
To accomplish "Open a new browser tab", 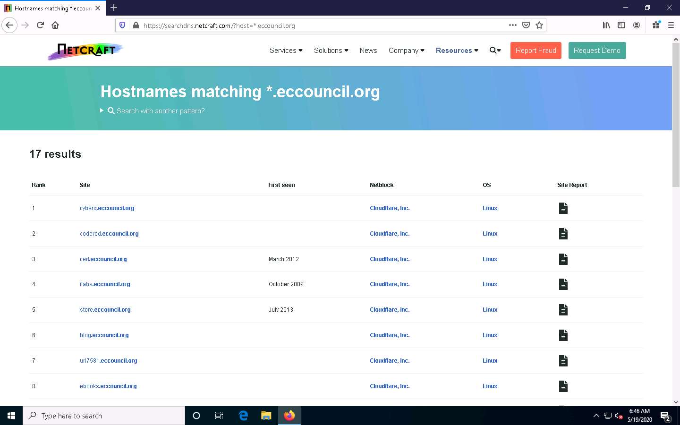I will 114,8.
